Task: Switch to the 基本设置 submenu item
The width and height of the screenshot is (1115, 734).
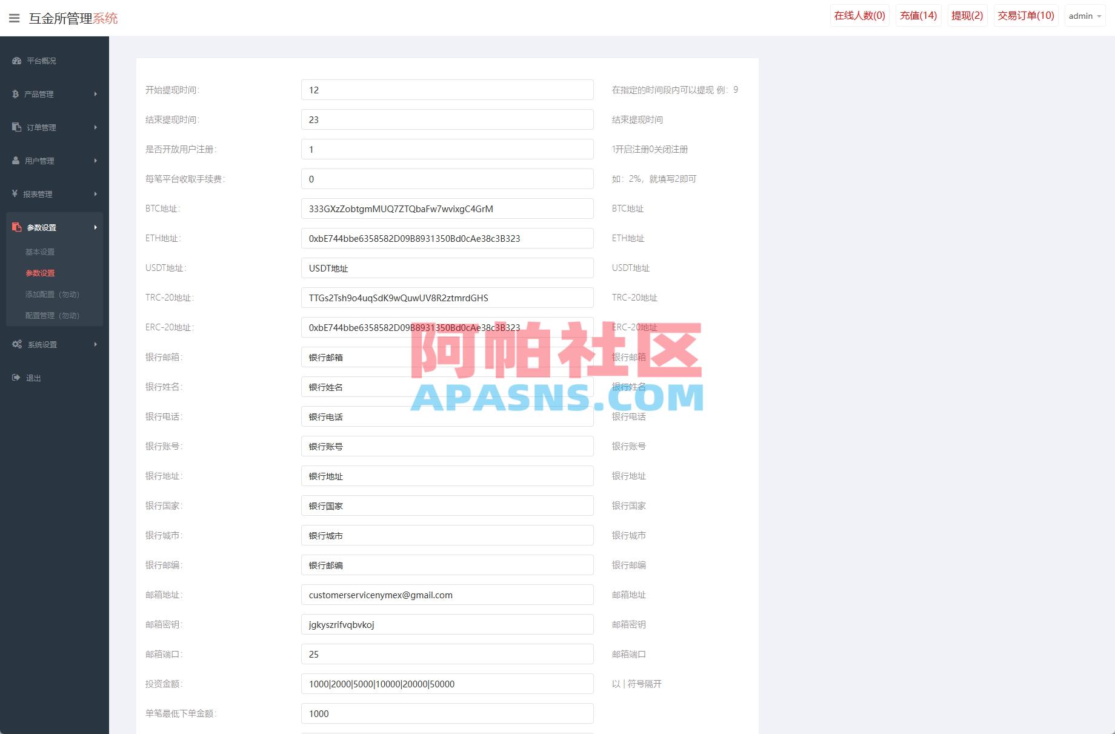Action: click(40, 252)
